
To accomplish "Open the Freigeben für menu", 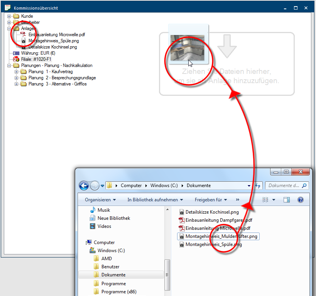I will pos(211,200).
